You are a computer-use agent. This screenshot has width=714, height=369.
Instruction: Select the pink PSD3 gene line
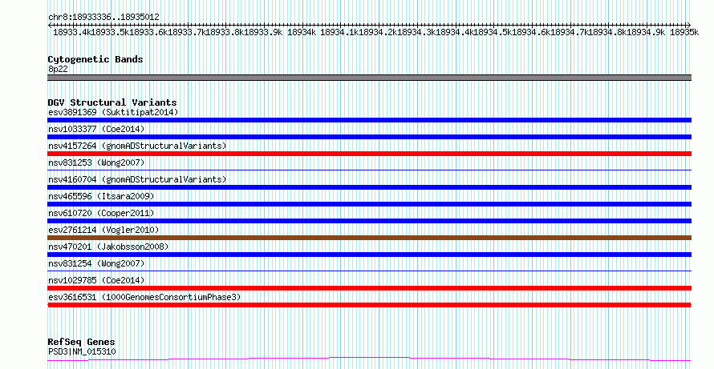tap(369, 359)
